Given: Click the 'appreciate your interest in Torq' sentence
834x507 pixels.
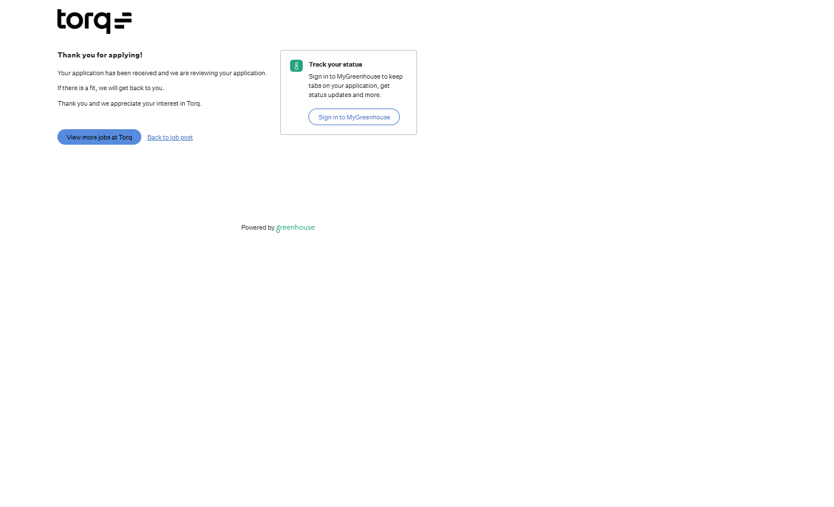Looking at the screenshot, I should 129,104.
